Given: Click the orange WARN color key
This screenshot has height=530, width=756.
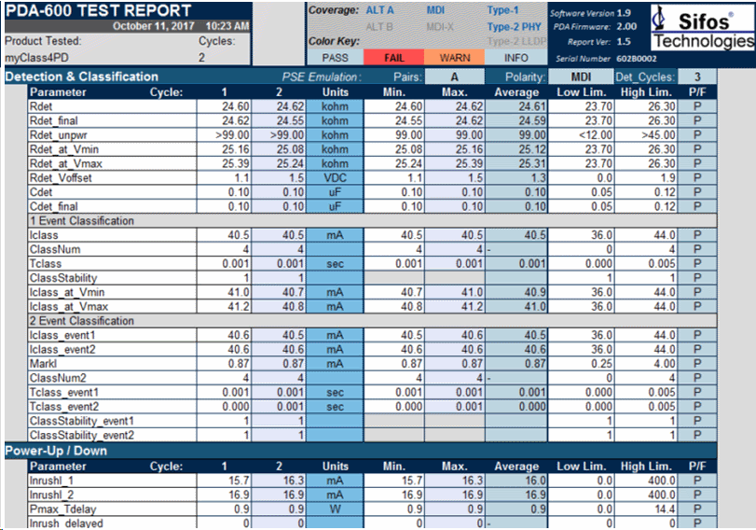Looking at the screenshot, I should [454, 58].
